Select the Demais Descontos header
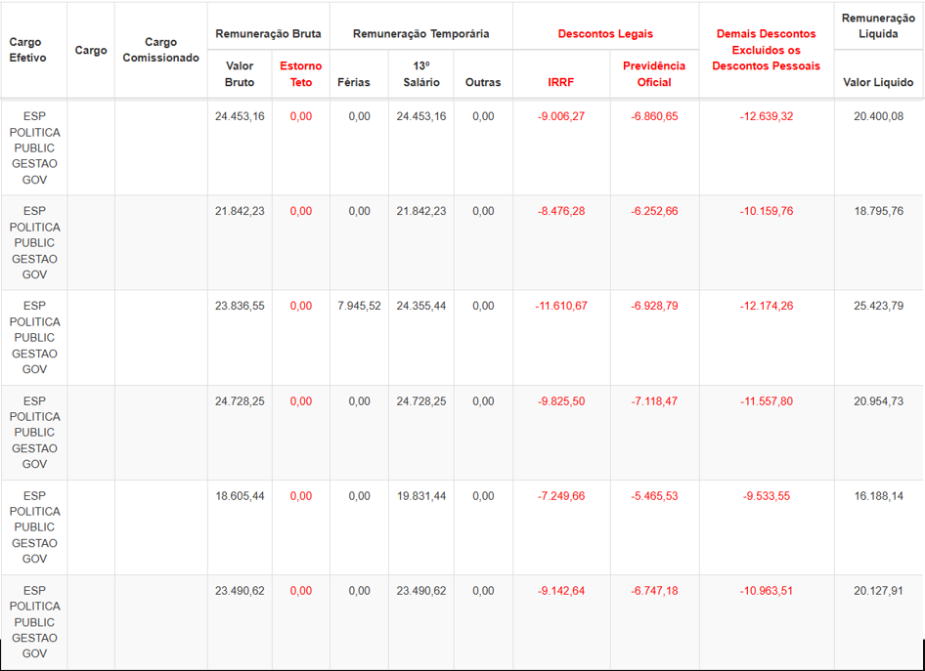 click(766, 50)
